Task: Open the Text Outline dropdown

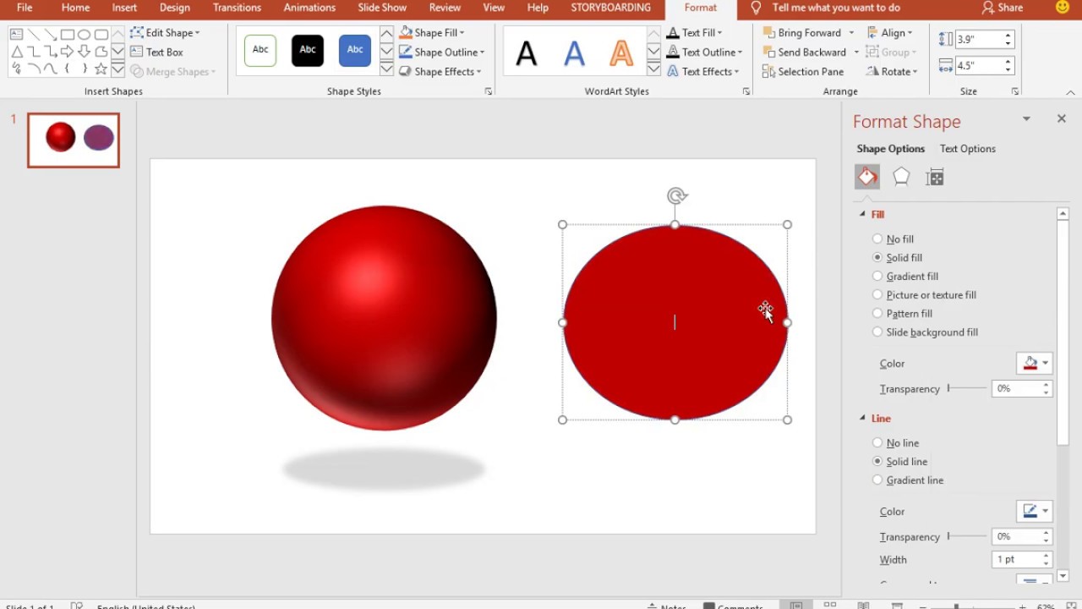Action: click(x=705, y=52)
